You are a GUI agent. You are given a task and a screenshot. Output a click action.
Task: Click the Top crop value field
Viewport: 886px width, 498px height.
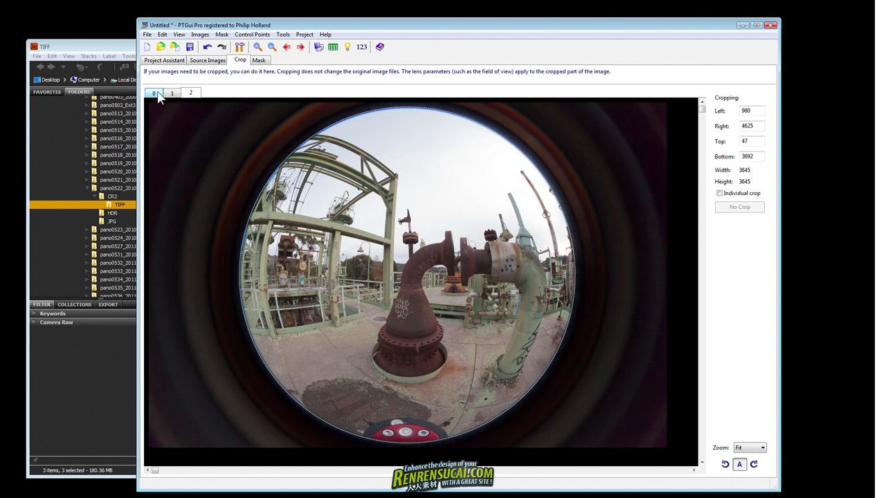[752, 141]
